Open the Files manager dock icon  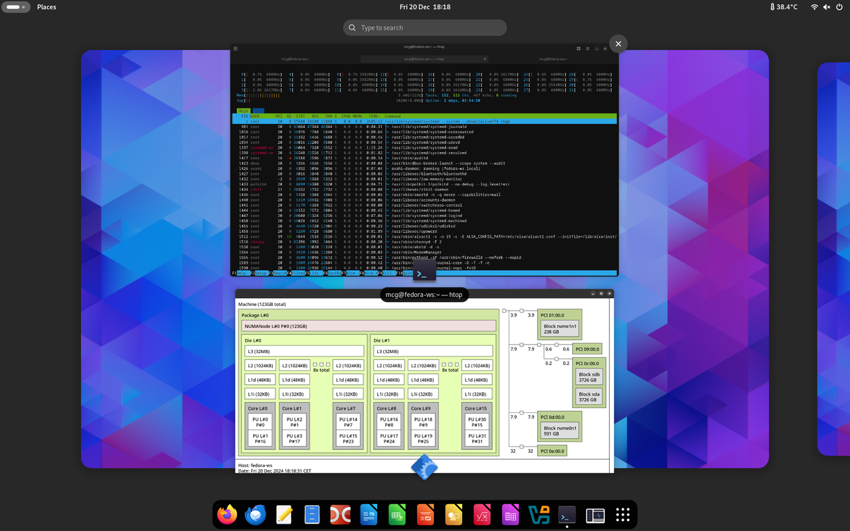[x=312, y=514]
